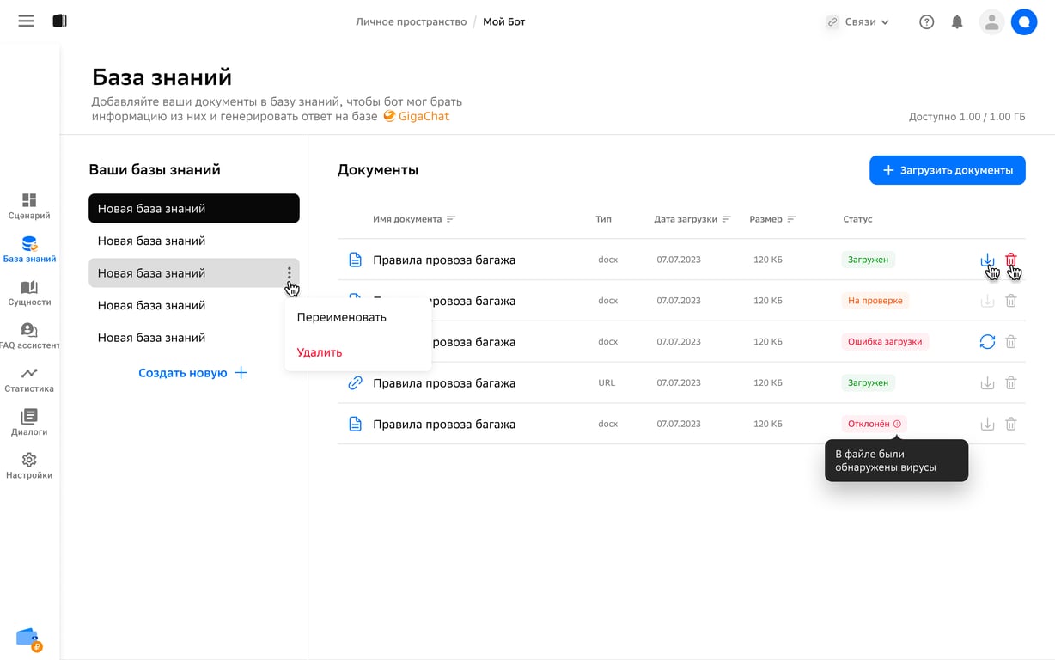Open the Диалоги sidebar section
The width and height of the screenshot is (1055, 660).
29,423
